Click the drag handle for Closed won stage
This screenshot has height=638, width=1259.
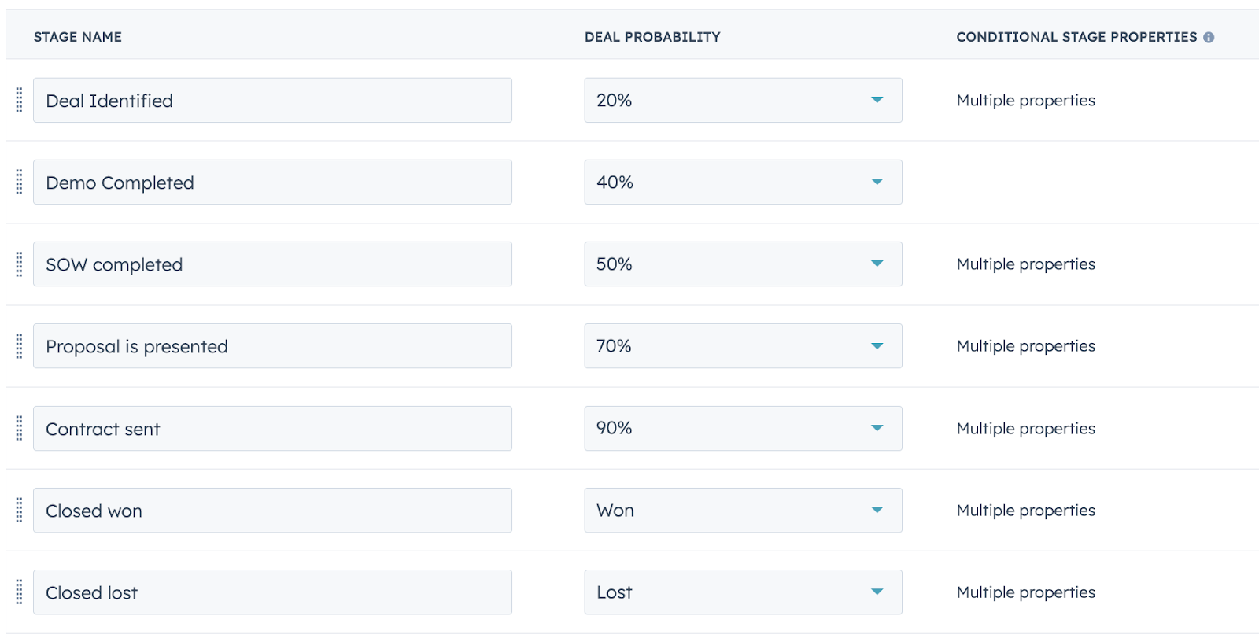pos(20,510)
